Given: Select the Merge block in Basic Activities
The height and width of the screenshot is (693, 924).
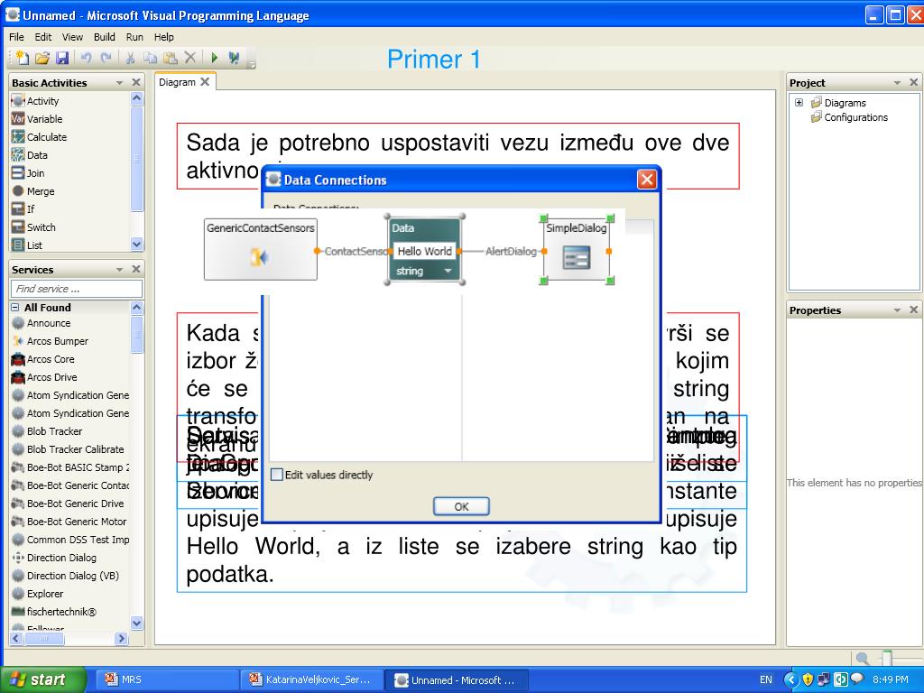Looking at the screenshot, I should (x=33, y=191).
